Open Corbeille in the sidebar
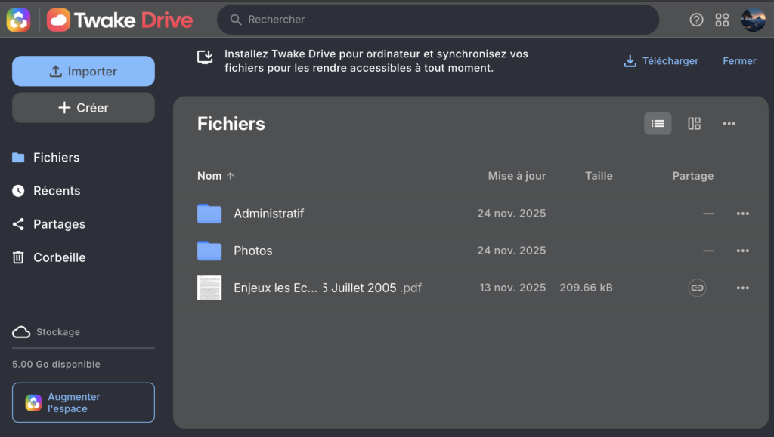 (59, 257)
